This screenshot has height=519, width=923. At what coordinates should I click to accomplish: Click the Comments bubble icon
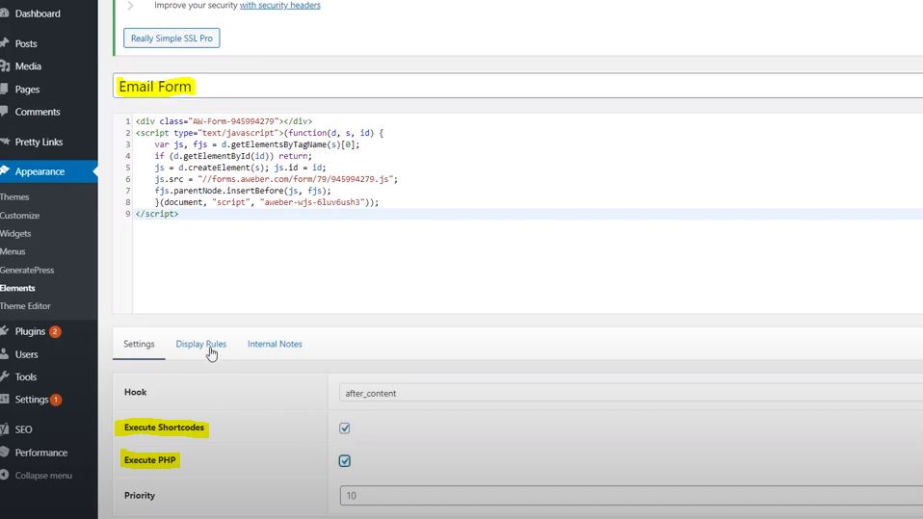pyautogui.click(x=4, y=112)
